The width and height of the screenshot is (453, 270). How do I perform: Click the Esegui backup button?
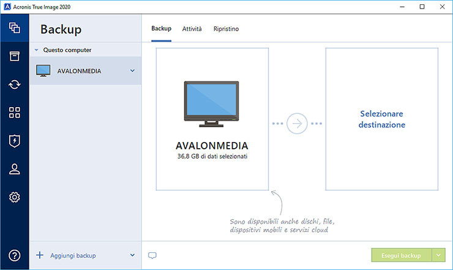tap(401, 255)
